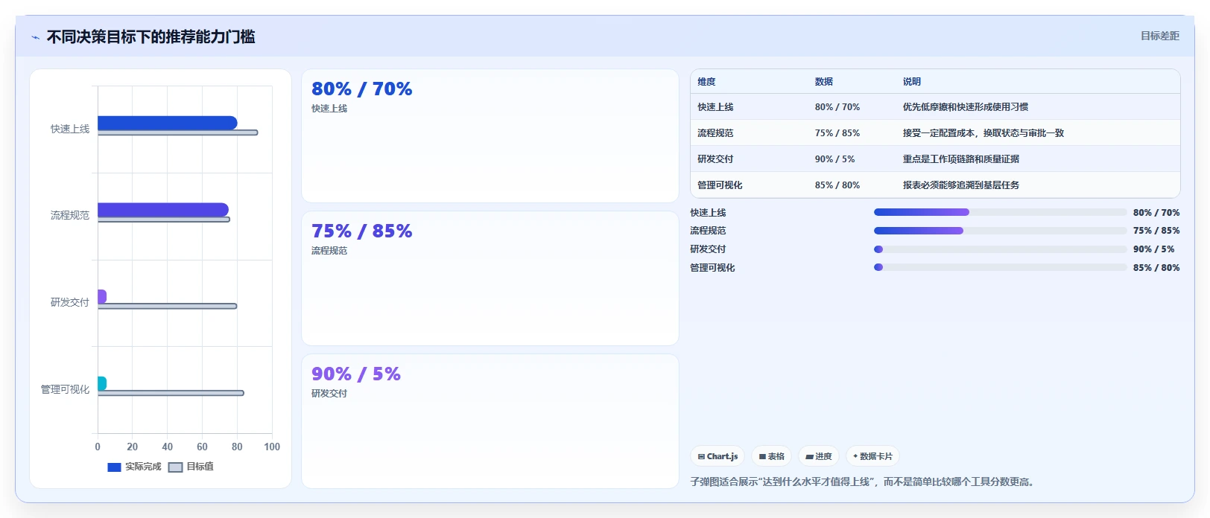This screenshot has height=518, width=1210.
Task: Click the 快速上线 actual-value bar in chart
Action: click(x=168, y=123)
